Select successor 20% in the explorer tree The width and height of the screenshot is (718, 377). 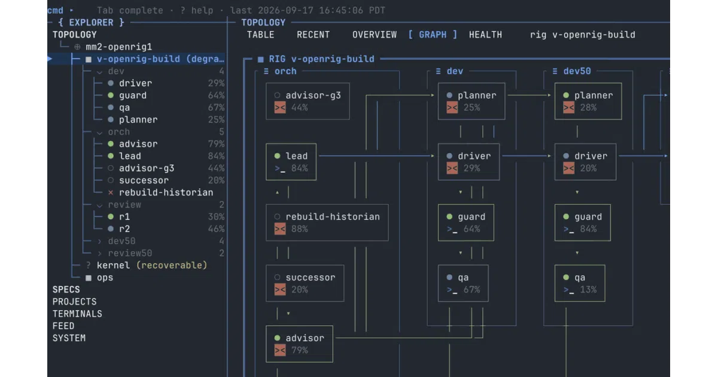click(166, 180)
